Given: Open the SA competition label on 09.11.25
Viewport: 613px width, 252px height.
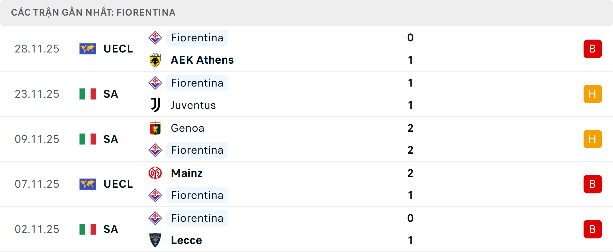Looking at the screenshot, I should point(110,139).
